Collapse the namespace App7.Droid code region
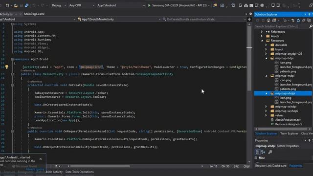This screenshot has height=176, width=313. (x=12, y=59)
